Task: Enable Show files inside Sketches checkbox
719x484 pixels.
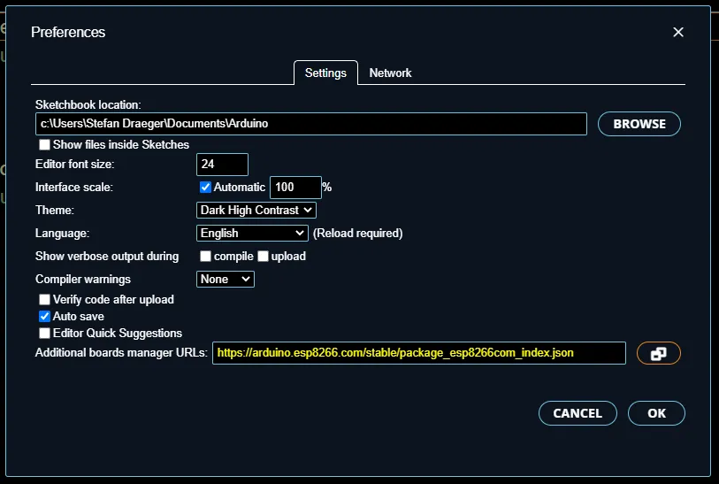Action: click(44, 144)
